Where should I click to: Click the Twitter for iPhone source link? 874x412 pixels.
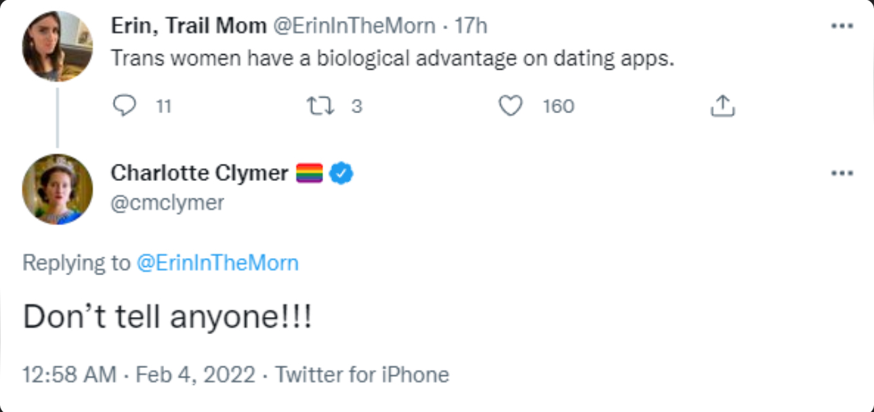pyautogui.click(x=362, y=375)
